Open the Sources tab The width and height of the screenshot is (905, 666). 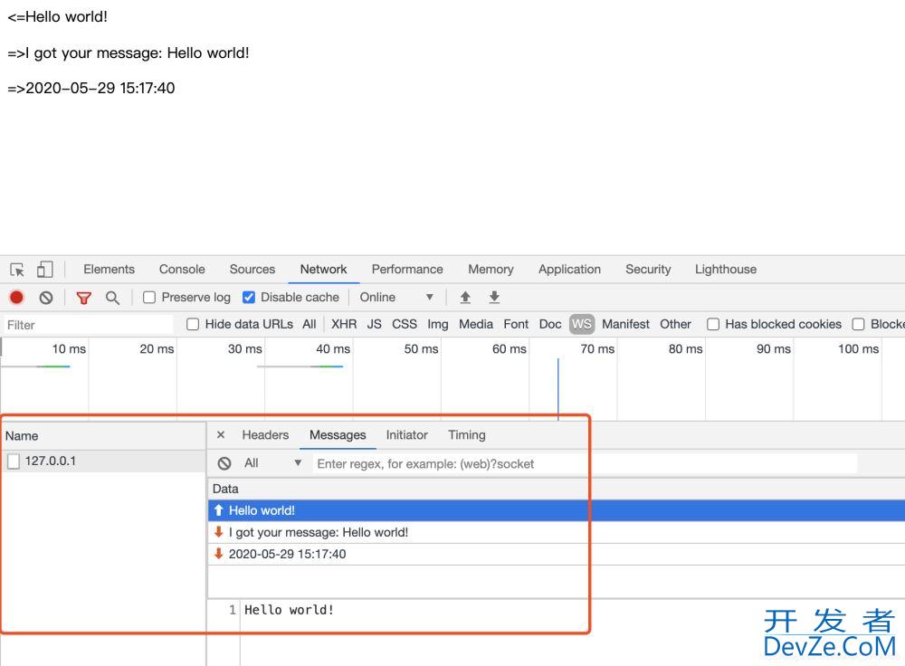pos(252,269)
